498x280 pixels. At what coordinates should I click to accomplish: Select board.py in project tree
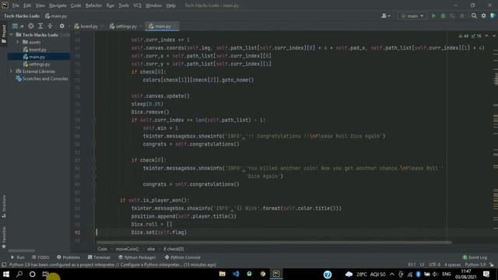coord(37,50)
